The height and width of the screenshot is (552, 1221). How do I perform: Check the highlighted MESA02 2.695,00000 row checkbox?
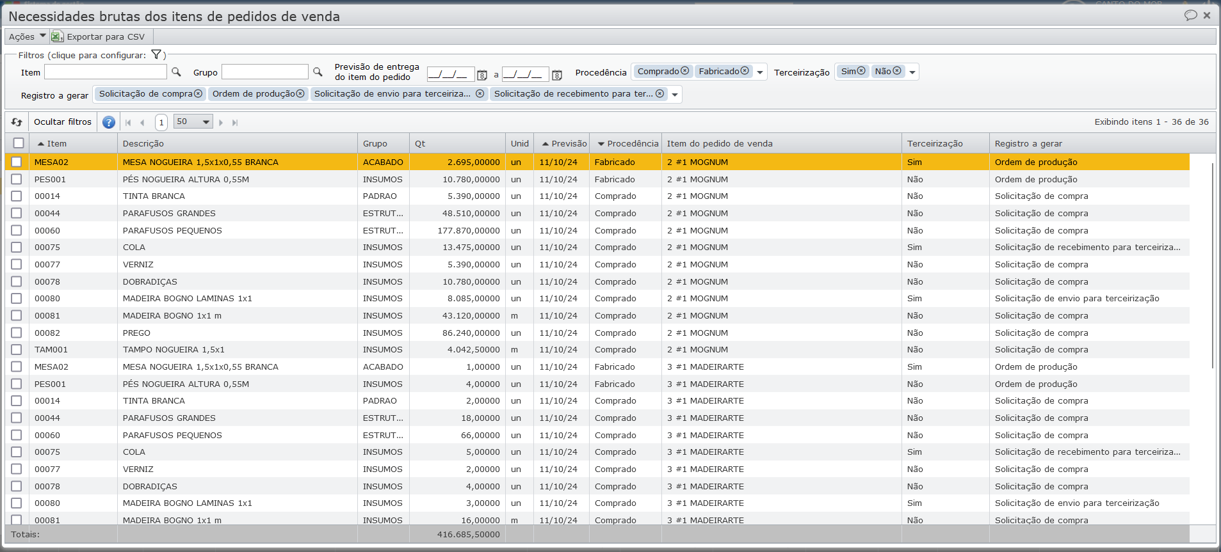pos(17,162)
